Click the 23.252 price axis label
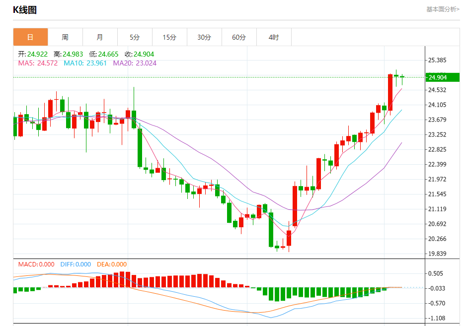Screen dimensions: 466x326 coord(437,134)
